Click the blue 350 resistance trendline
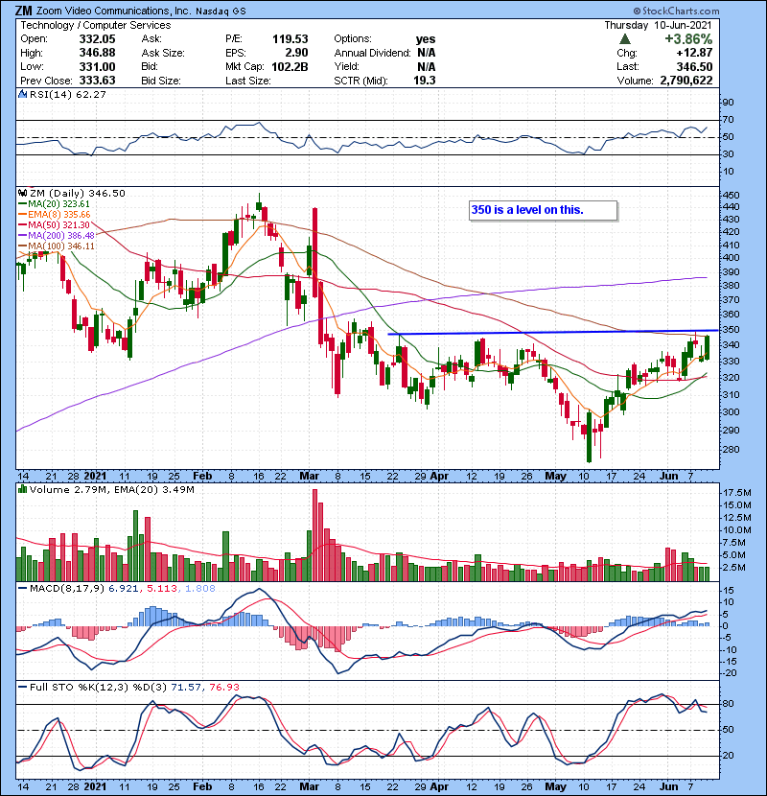The image size is (767, 796). (x=553, y=333)
